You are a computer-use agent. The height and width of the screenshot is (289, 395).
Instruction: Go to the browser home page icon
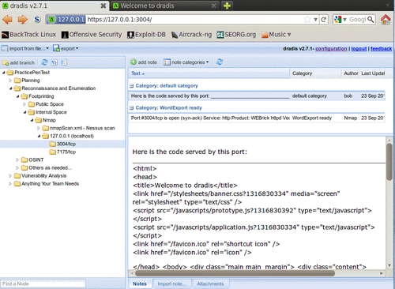point(386,20)
